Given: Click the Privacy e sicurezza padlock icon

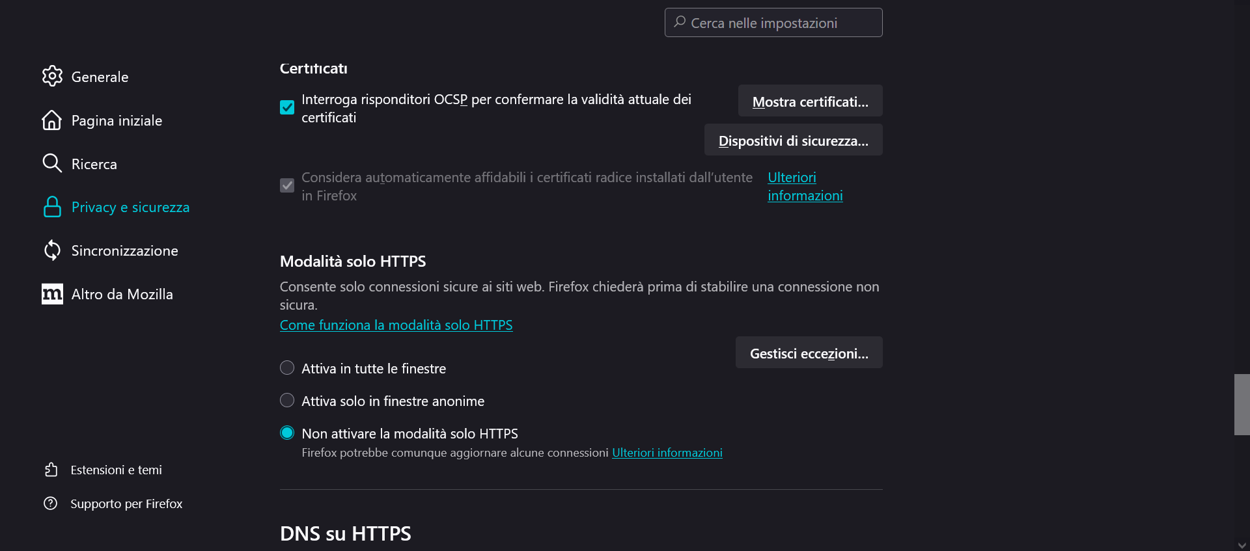Looking at the screenshot, I should pyautogui.click(x=52, y=207).
